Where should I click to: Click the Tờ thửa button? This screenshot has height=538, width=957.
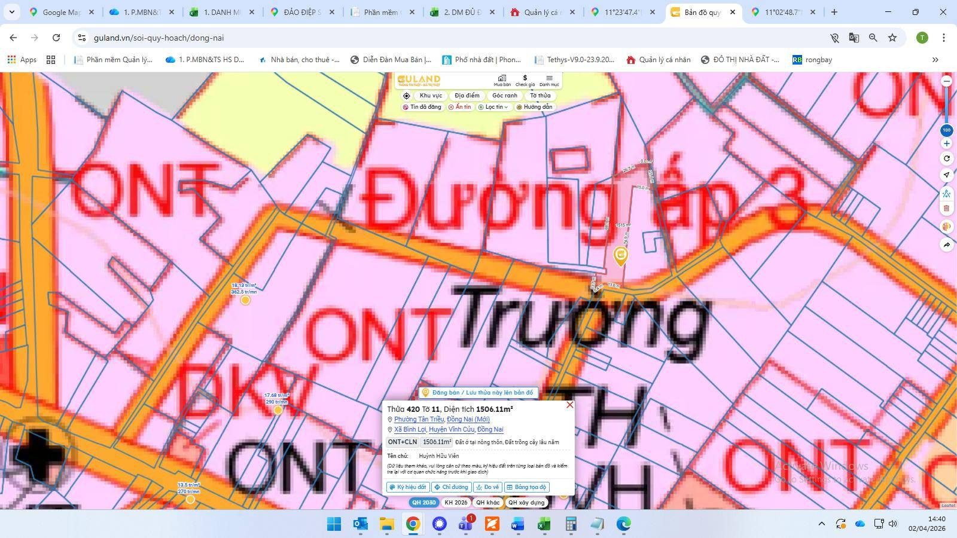click(540, 96)
